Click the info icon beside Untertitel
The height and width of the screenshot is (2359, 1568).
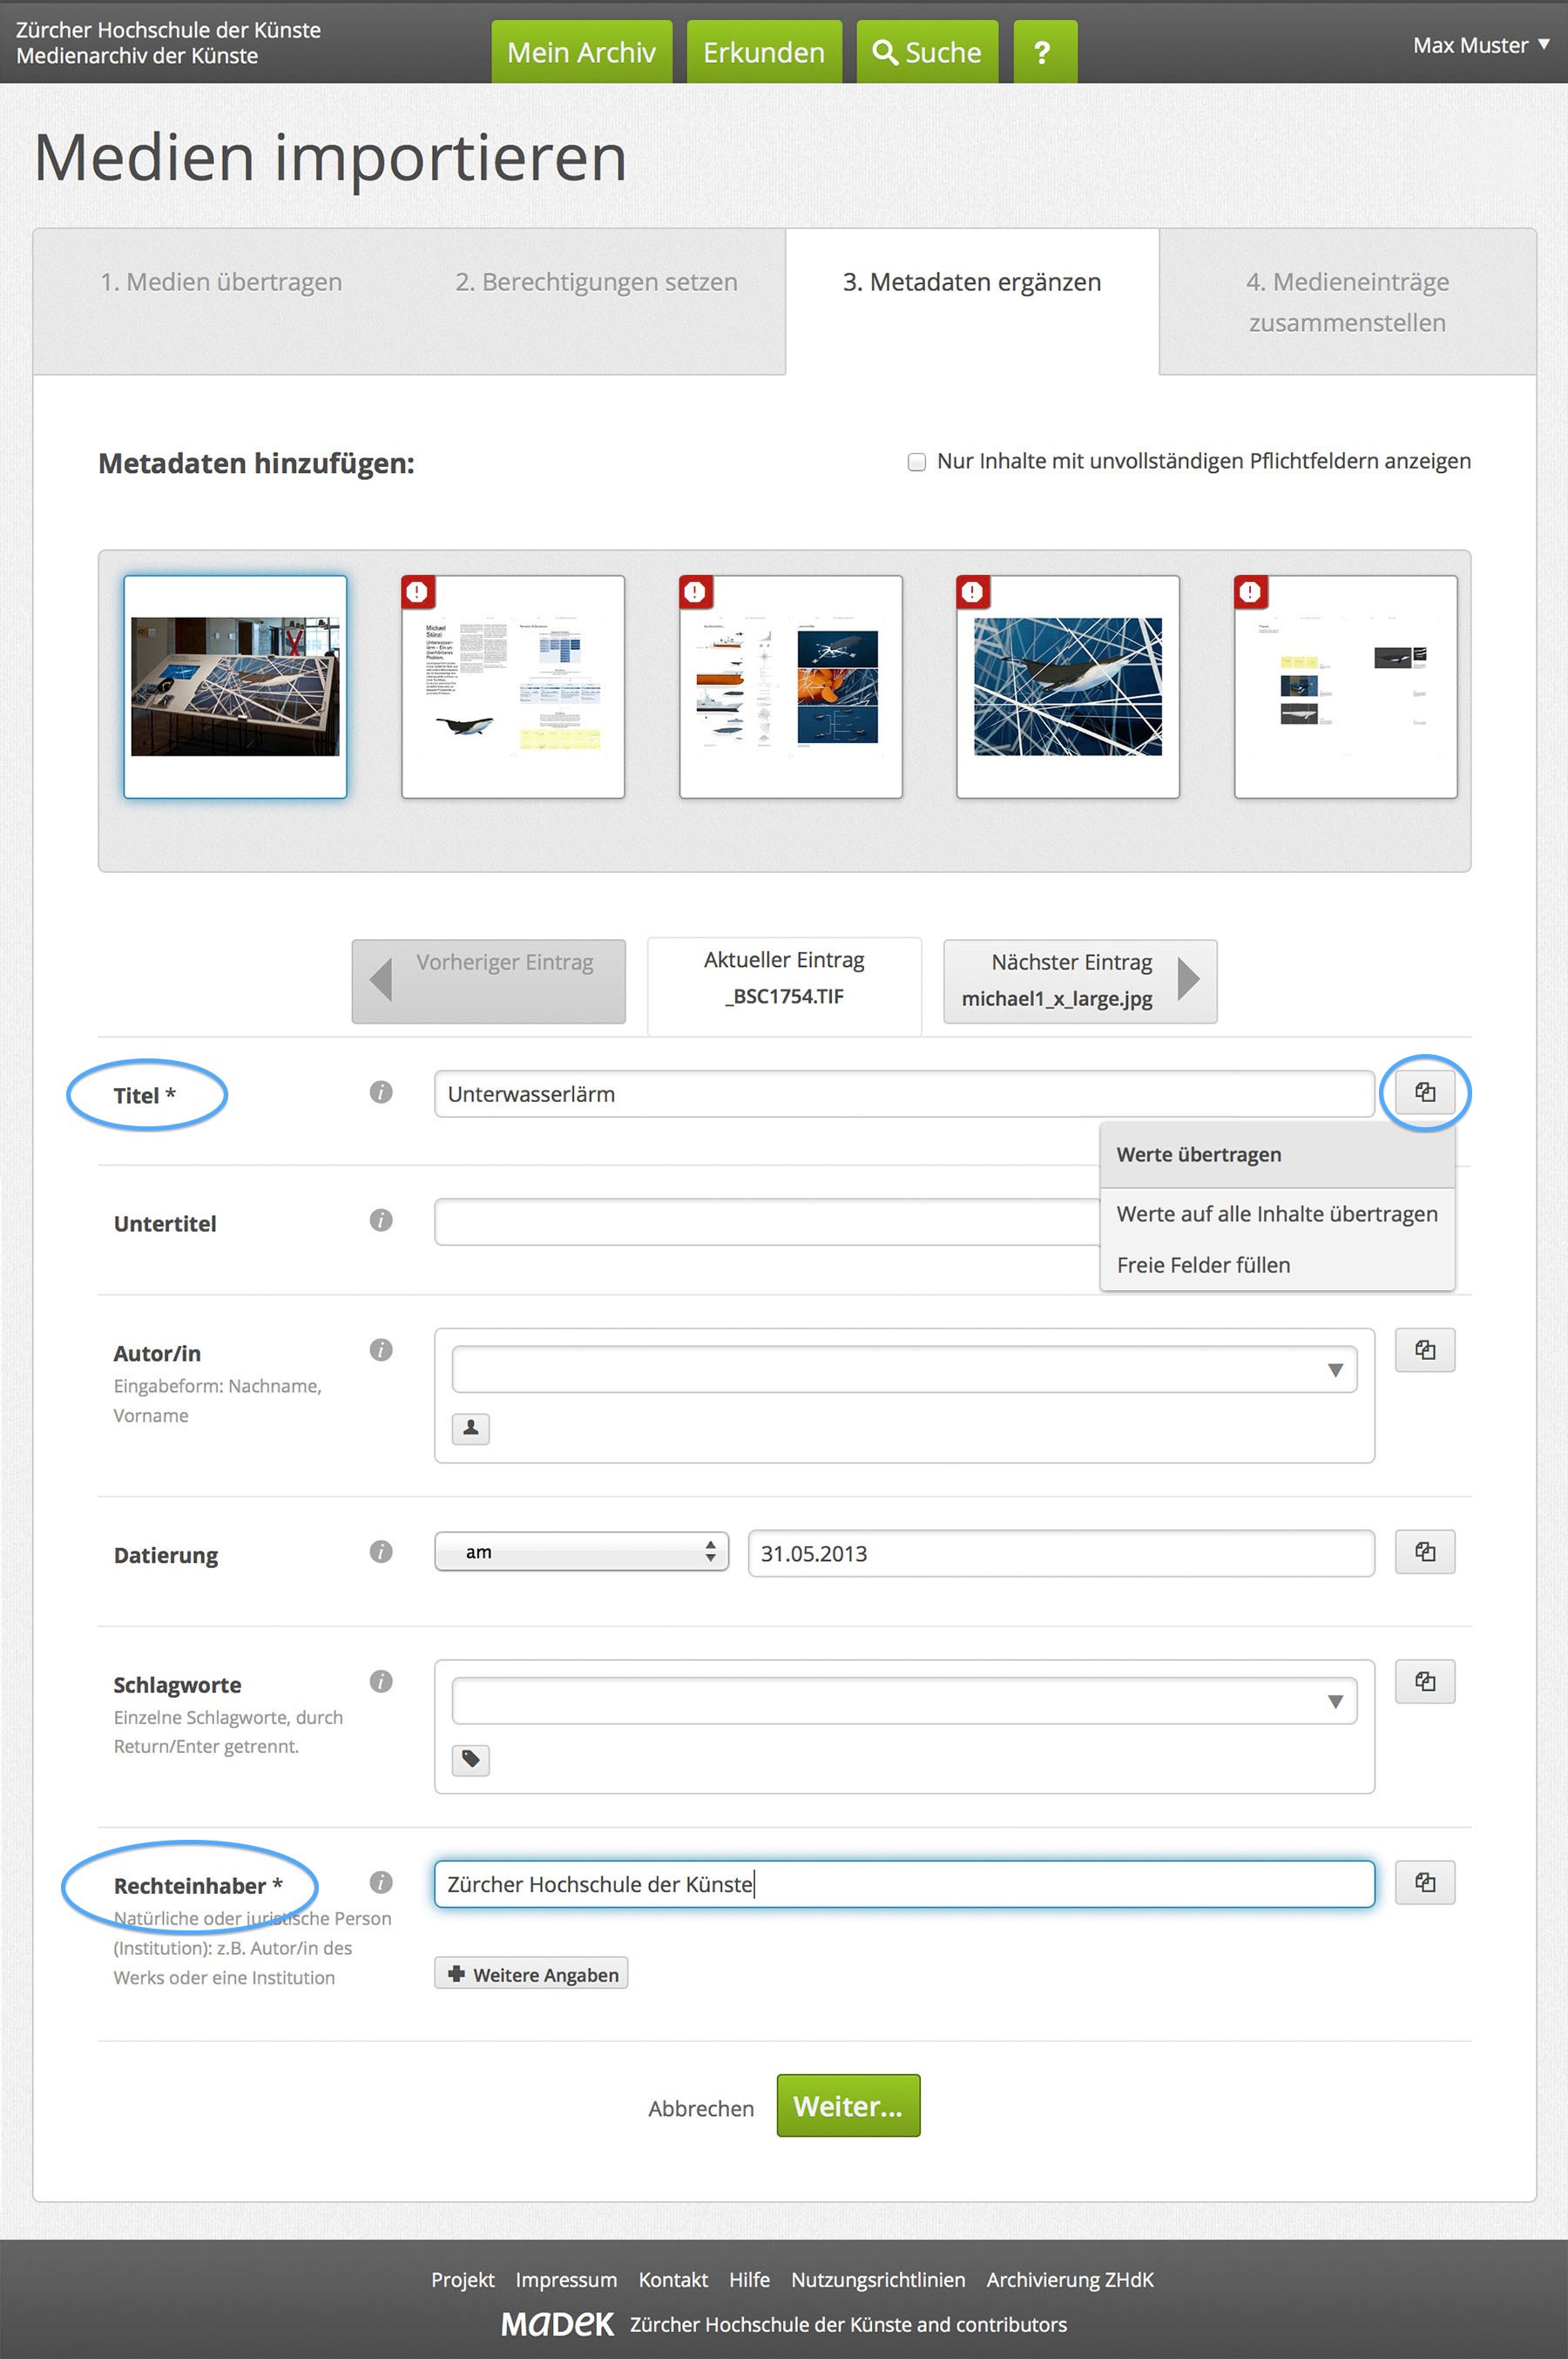(381, 1220)
